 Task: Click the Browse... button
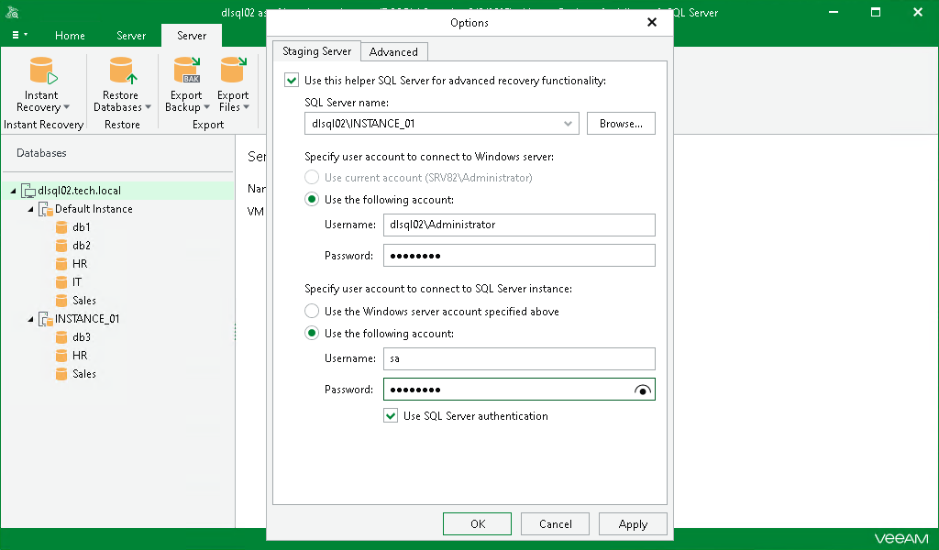coord(621,123)
